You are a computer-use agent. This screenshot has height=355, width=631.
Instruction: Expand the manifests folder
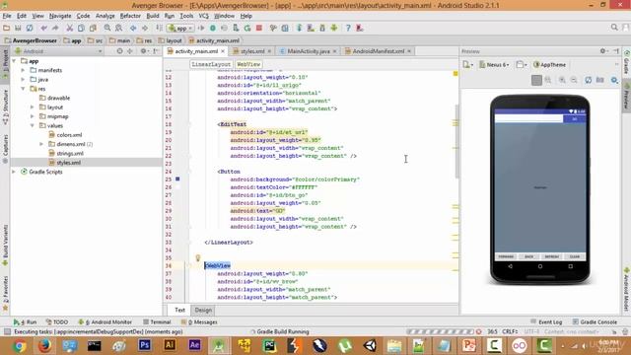[x=24, y=70]
